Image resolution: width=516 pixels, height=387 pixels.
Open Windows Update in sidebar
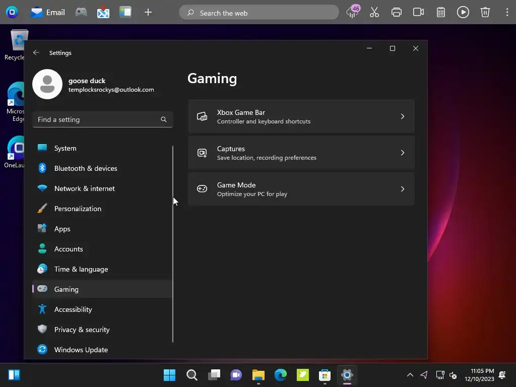coord(102,350)
